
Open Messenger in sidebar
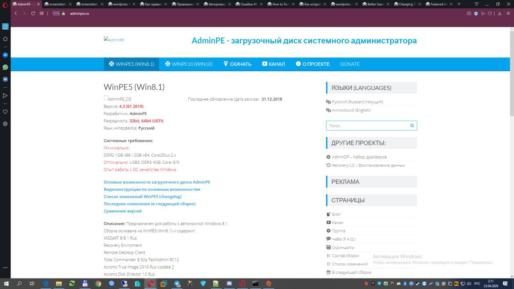point(5,55)
